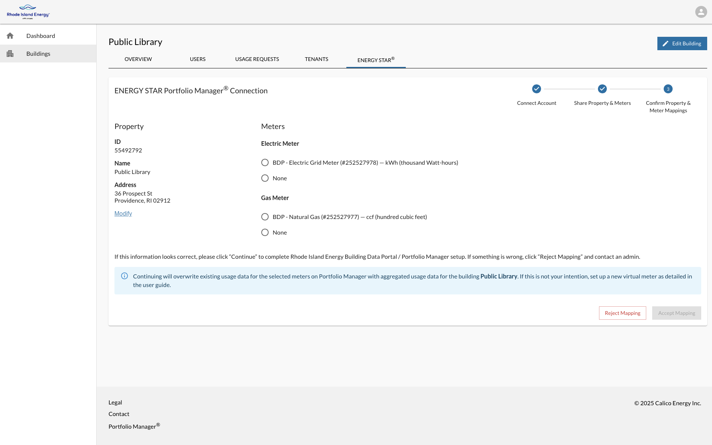Click the Share Property & Meters step label

click(602, 103)
